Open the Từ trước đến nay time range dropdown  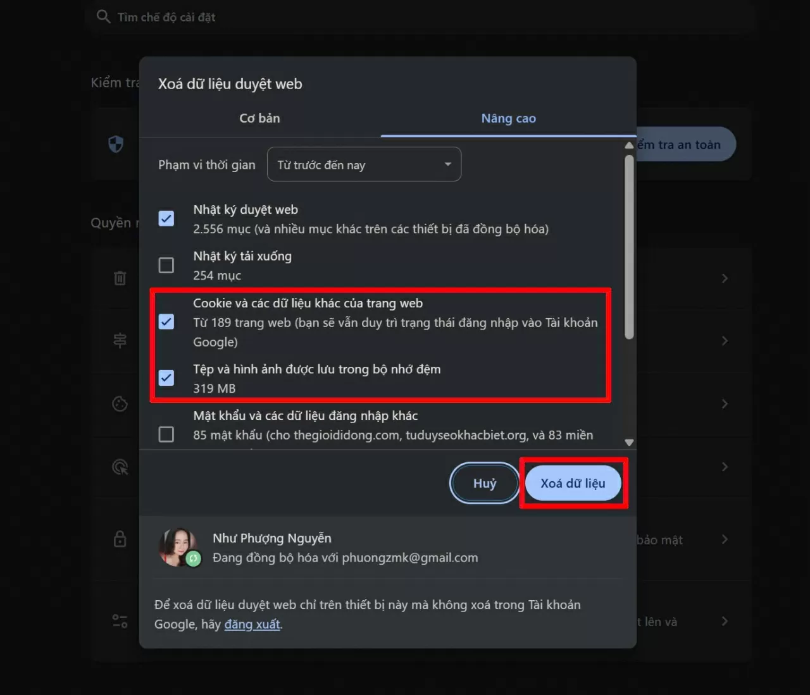click(364, 164)
